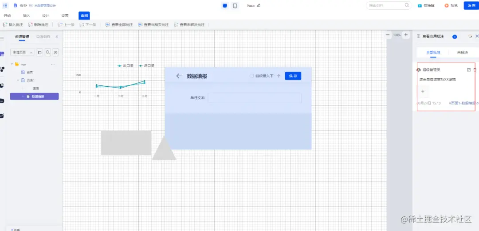Switch to 页面组件 panel tab

click(x=43, y=37)
